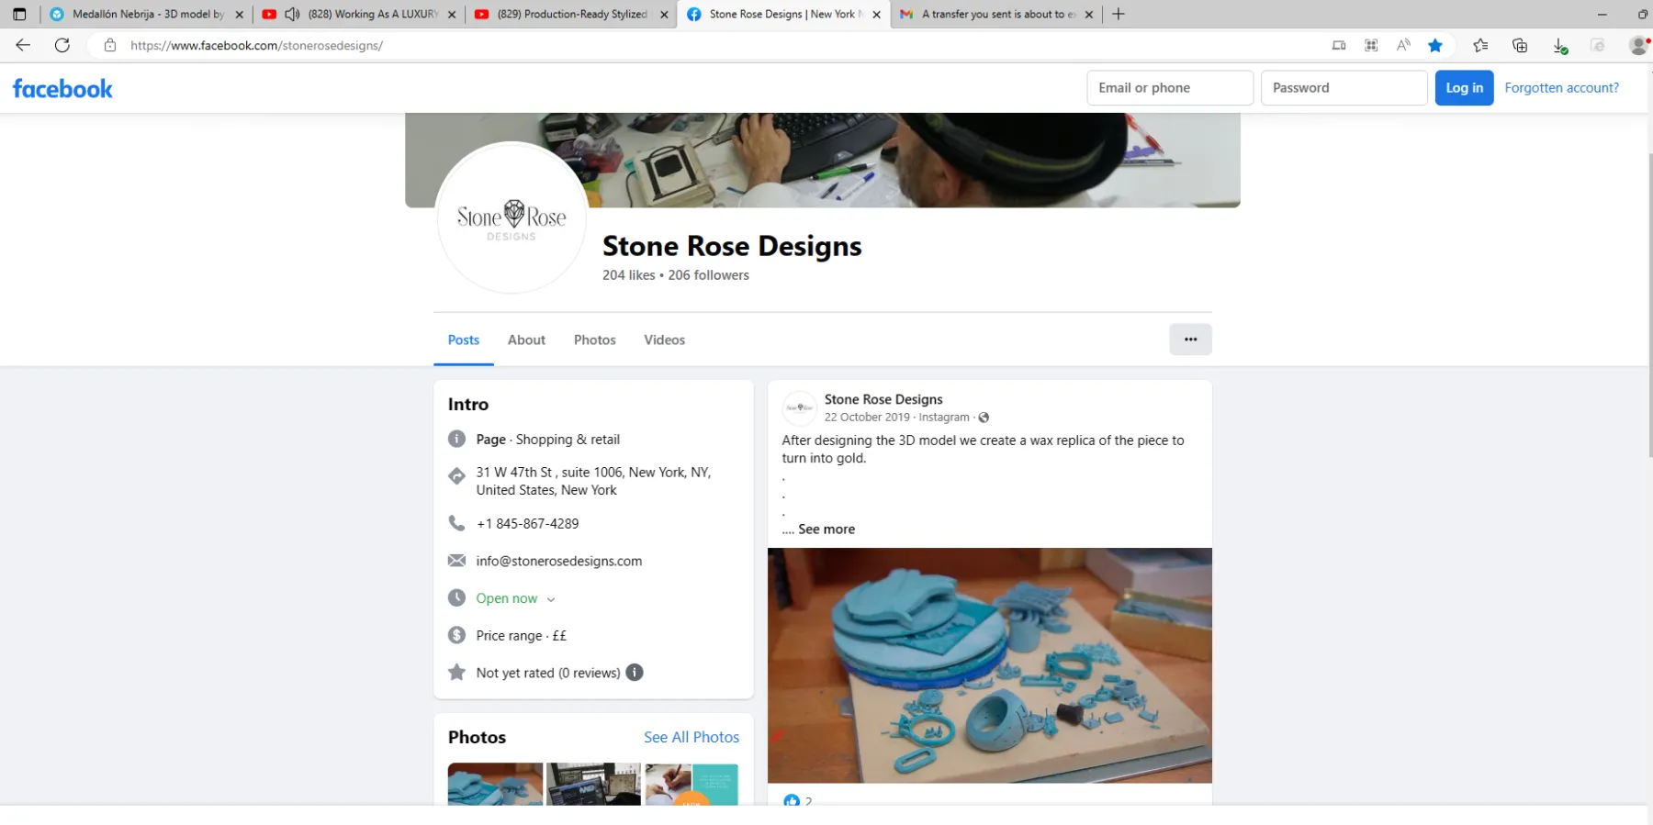This screenshot has width=1653, height=825.
Task: Click the favorites star in address bar
Action: click(x=1435, y=45)
